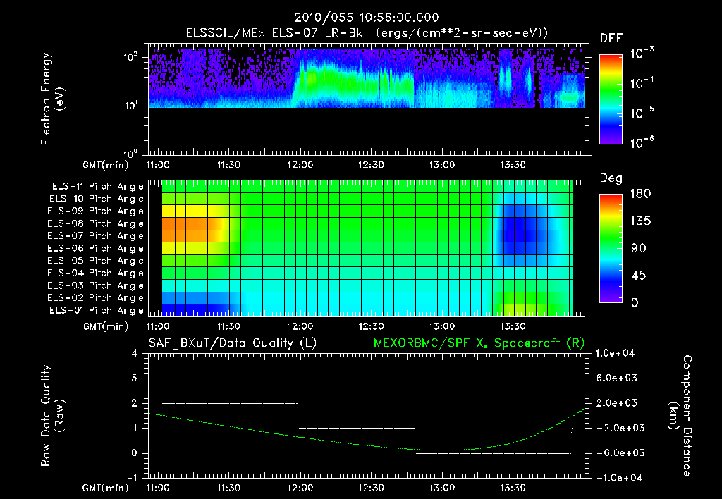Select the ELSSCIL/MEx ELS-07 LR-Bk plot title
Image resolution: width=722 pixels, height=499 pixels.
tap(367, 33)
